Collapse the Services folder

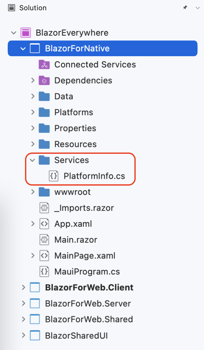[32, 160]
